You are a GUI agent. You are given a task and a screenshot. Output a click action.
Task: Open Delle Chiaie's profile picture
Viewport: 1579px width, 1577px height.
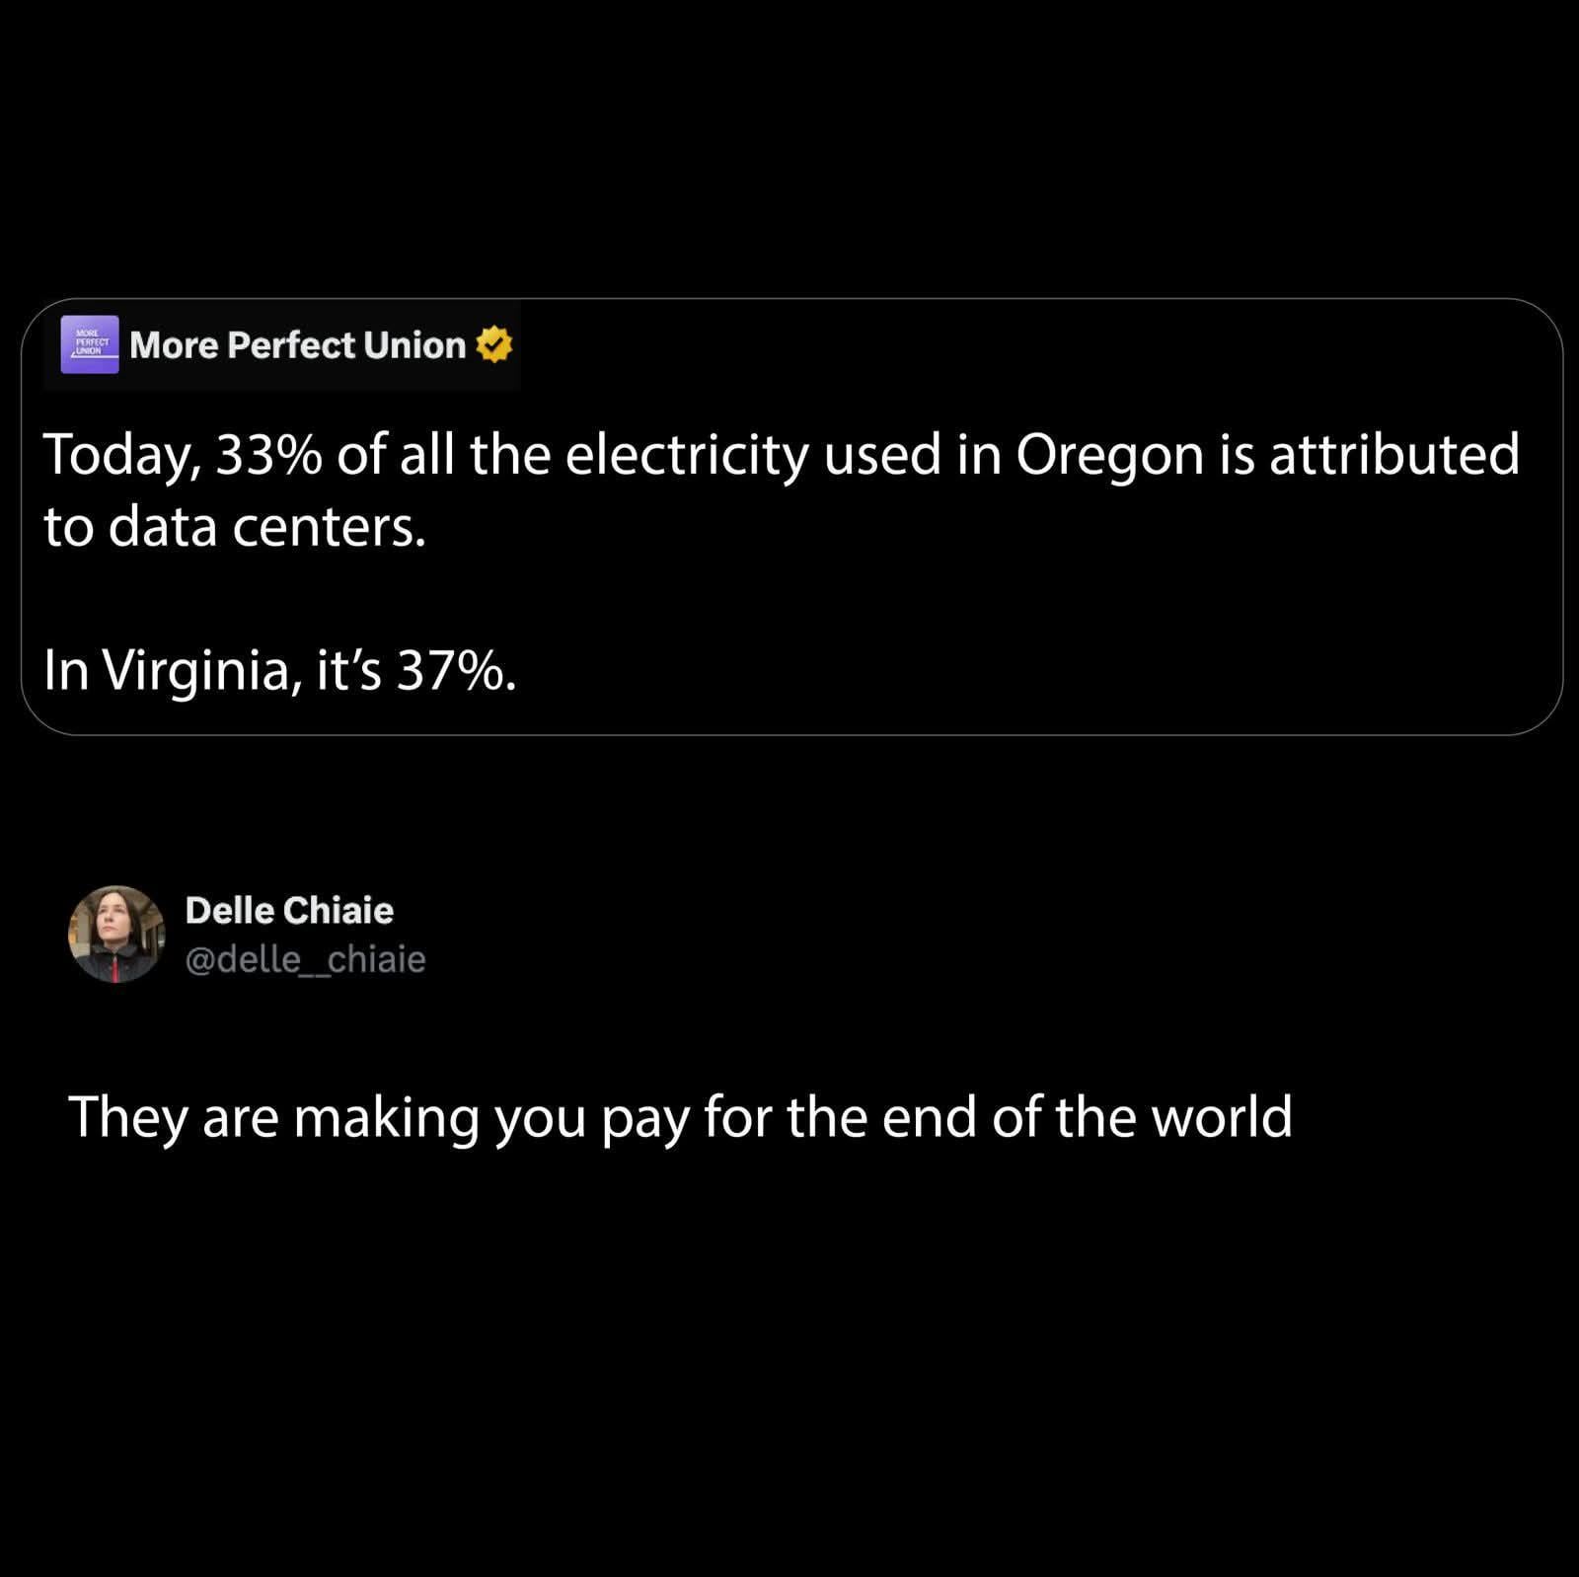(x=116, y=934)
